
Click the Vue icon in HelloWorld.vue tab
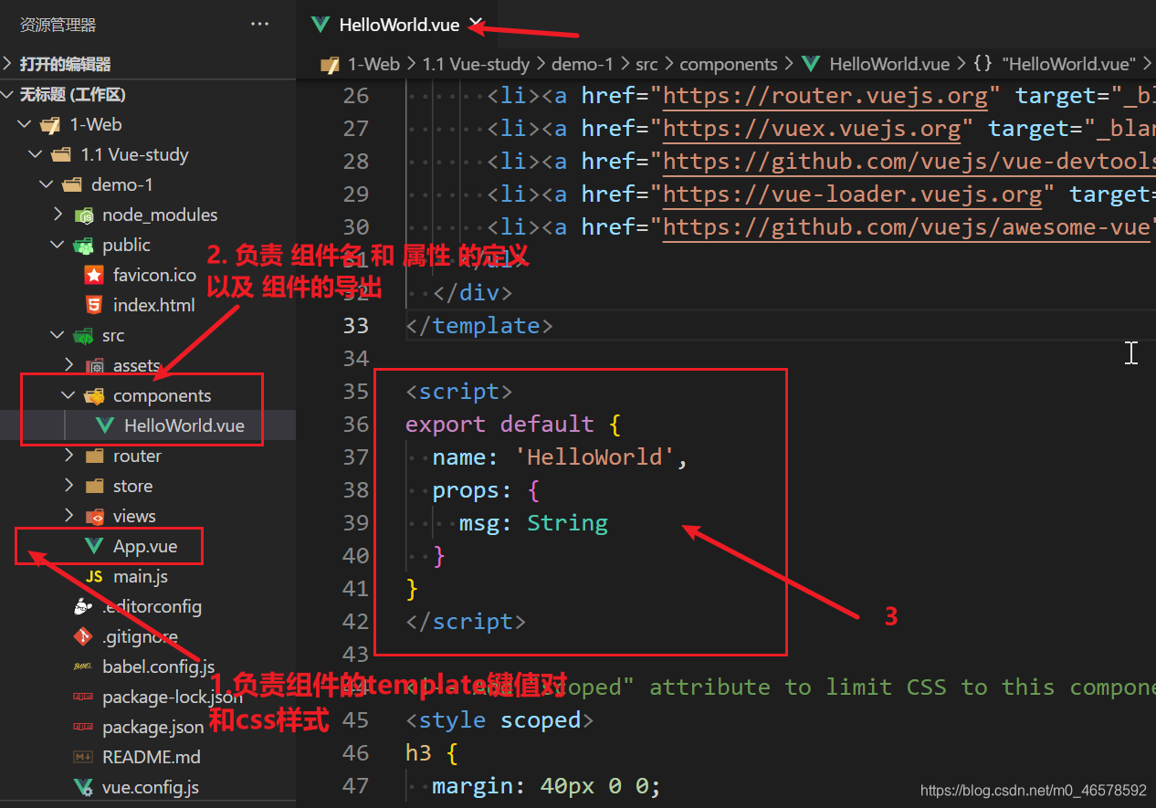320,25
